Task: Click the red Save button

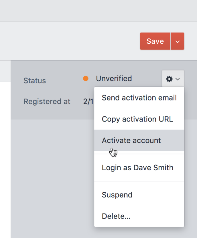Action: (155, 41)
